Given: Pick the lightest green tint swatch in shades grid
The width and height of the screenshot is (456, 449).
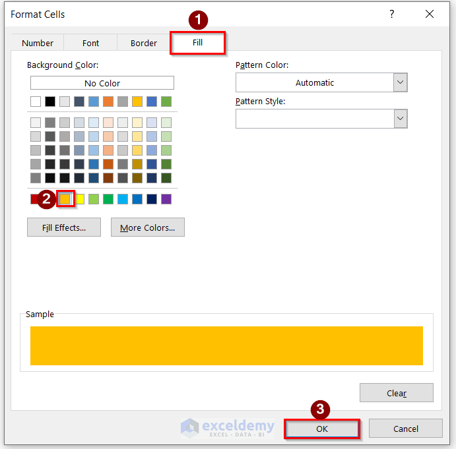Looking at the screenshot, I should click(166, 123).
